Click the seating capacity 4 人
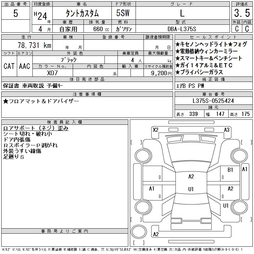The image size is (254, 254). pyautogui.click(x=137, y=60)
